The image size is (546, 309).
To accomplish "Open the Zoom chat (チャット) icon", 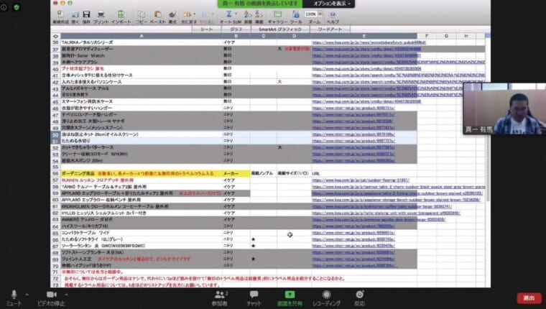I will pos(254,297).
